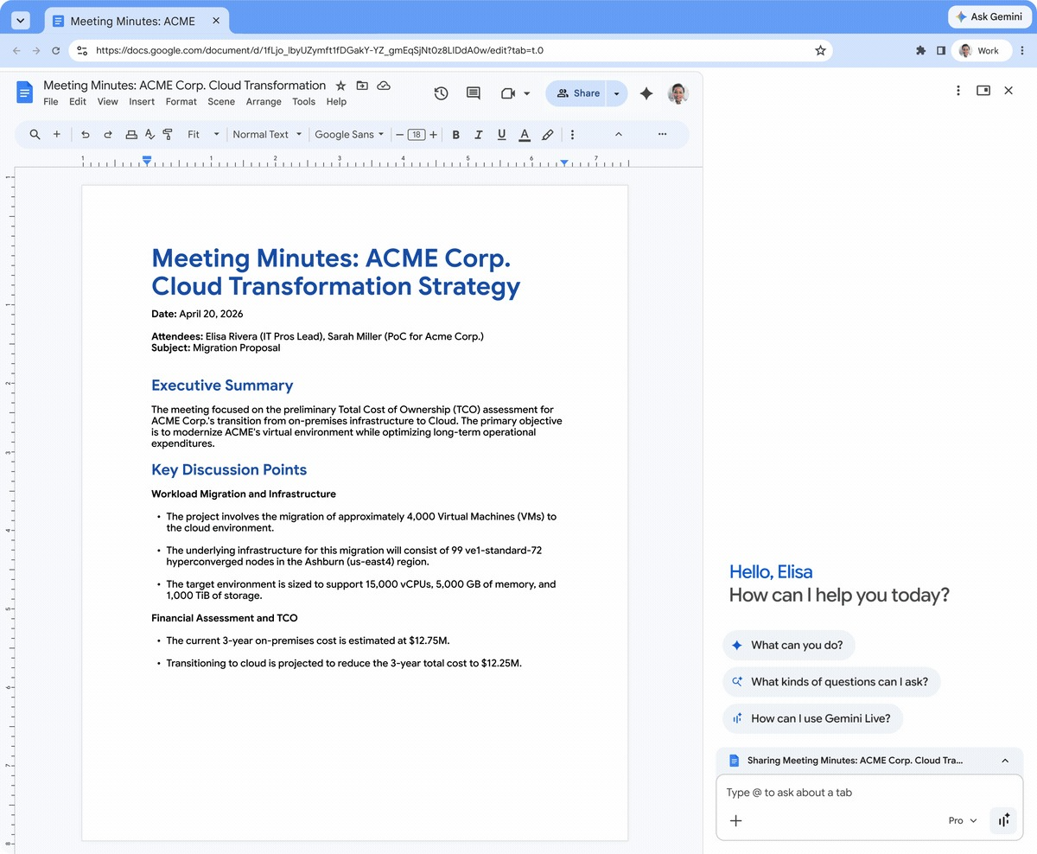Toggle bold formatting
This screenshot has width=1037, height=854.
click(455, 135)
